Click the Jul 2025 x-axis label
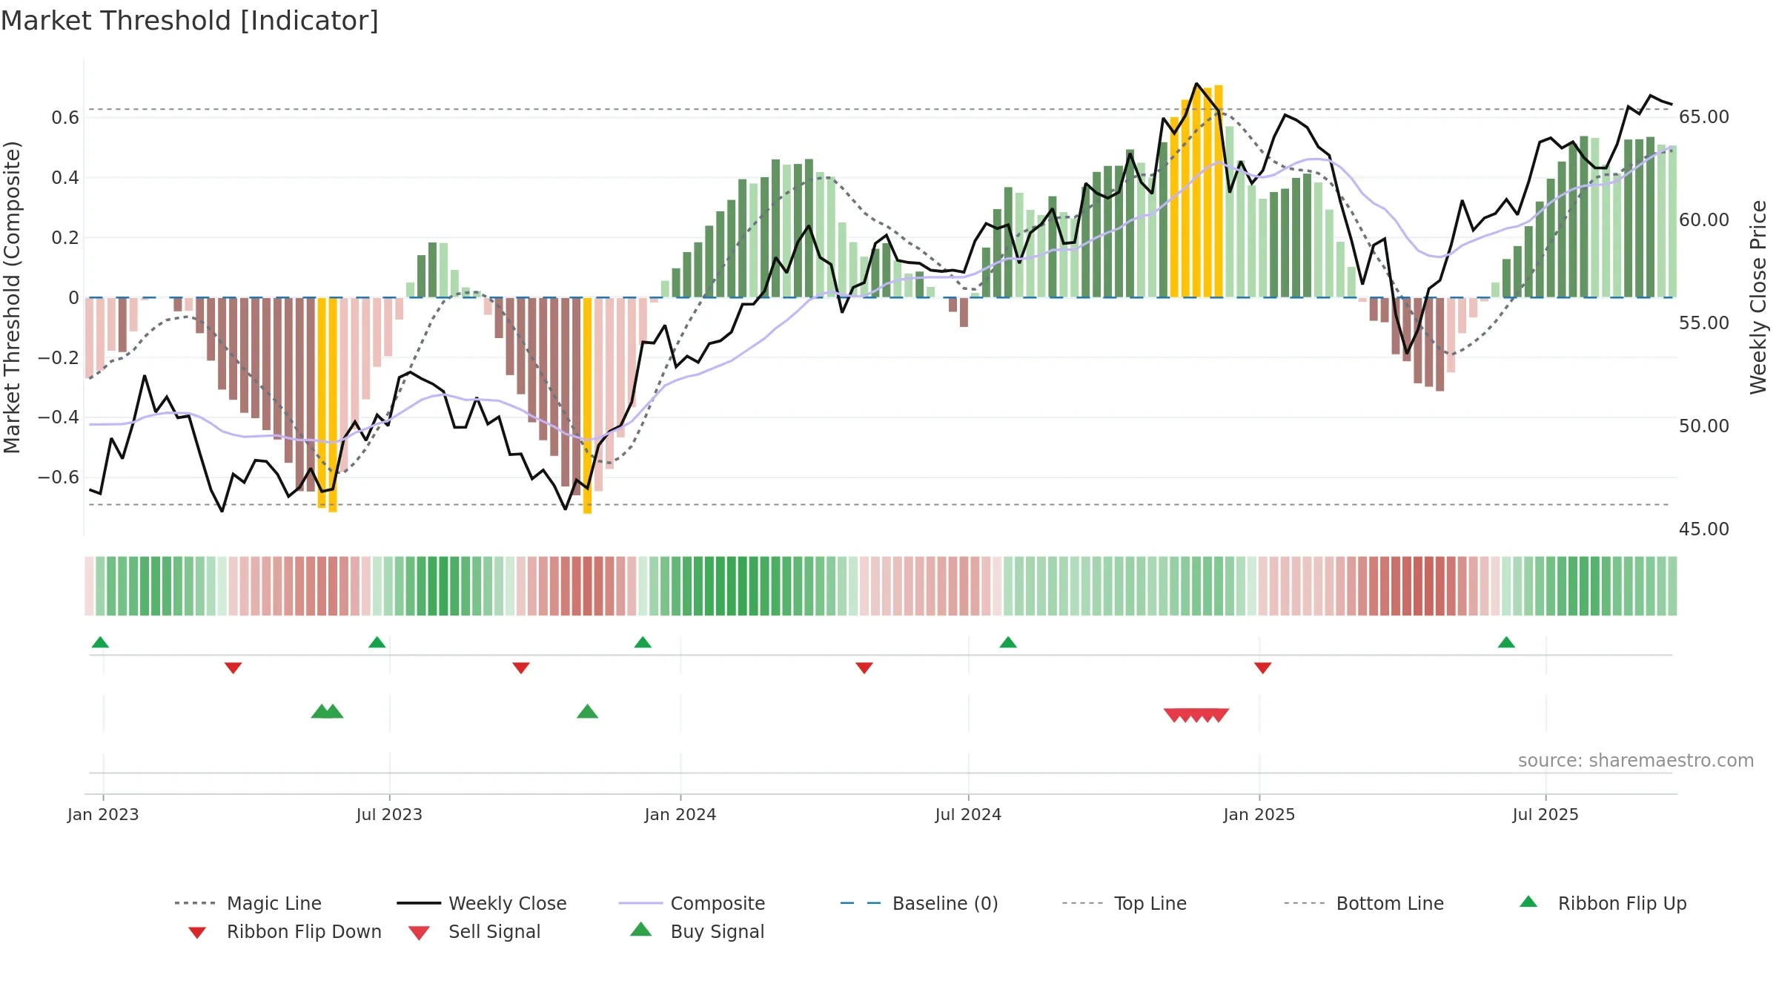The width and height of the screenshot is (1779, 1001). pos(1546,814)
